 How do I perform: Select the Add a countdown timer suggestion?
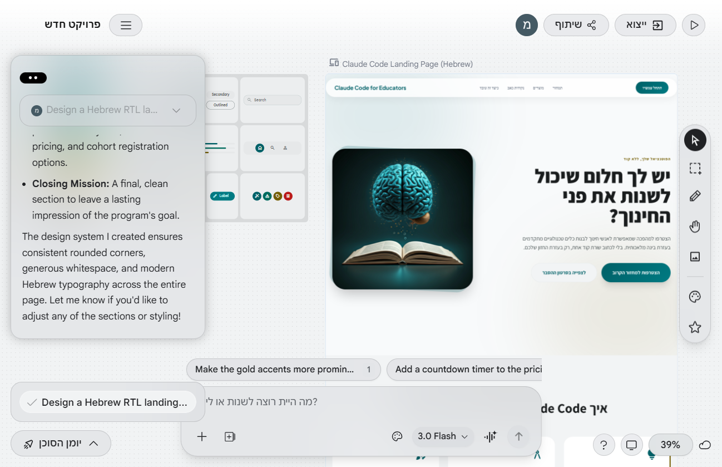464,370
